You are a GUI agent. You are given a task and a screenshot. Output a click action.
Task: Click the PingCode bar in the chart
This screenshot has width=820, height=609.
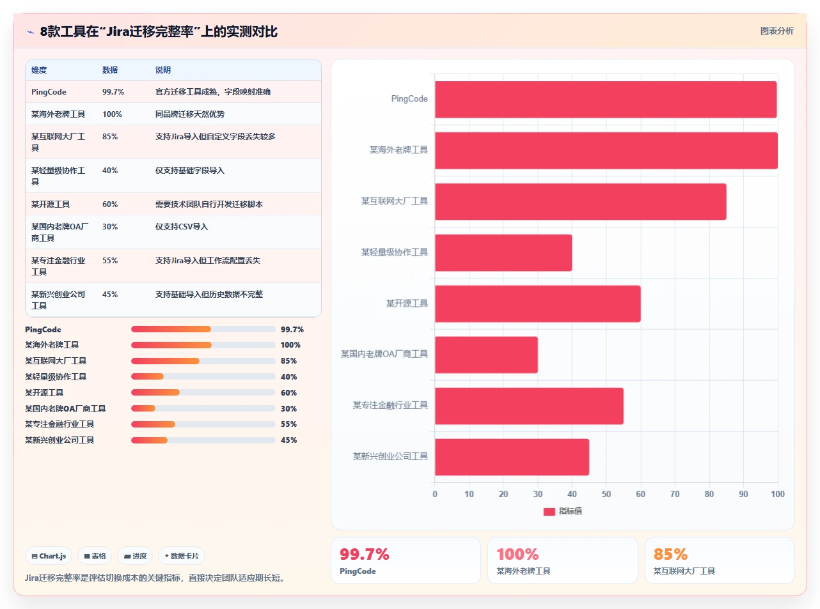pyautogui.click(x=606, y=100)
